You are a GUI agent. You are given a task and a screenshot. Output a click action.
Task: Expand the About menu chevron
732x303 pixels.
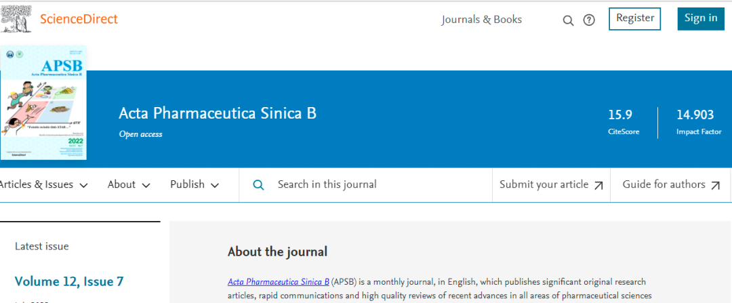(x=144, y=185)
